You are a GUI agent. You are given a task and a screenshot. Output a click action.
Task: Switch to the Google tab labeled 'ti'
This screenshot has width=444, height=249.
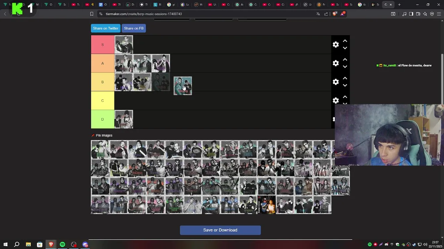click(362, 4)
